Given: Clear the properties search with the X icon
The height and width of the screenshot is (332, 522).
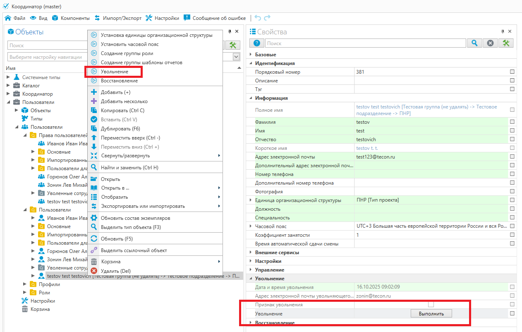Looking at the screenshot, I should (490, 43).
